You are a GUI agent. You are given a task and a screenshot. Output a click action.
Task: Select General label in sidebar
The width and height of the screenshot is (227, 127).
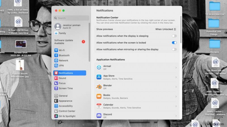point(63,96)
